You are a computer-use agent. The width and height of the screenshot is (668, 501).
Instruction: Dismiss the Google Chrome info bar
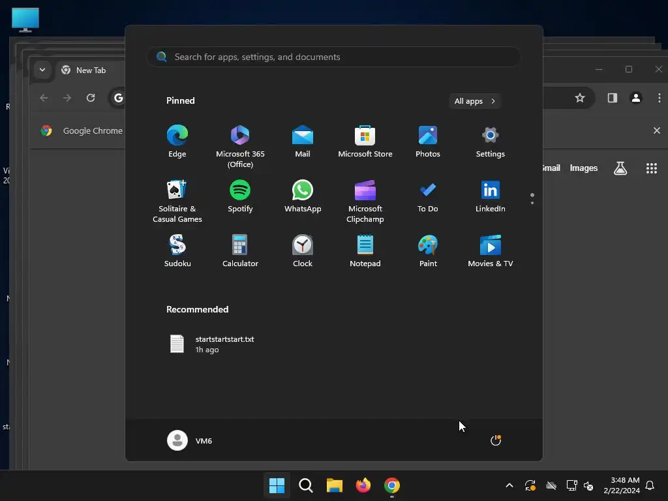click(x=656, y=130)
